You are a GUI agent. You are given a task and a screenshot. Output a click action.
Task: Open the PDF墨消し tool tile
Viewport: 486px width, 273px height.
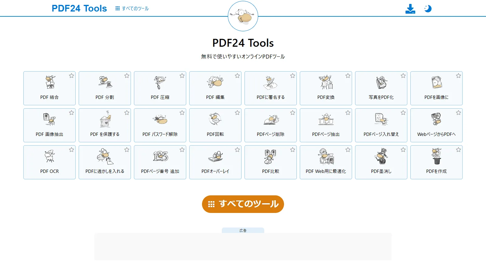381,162
